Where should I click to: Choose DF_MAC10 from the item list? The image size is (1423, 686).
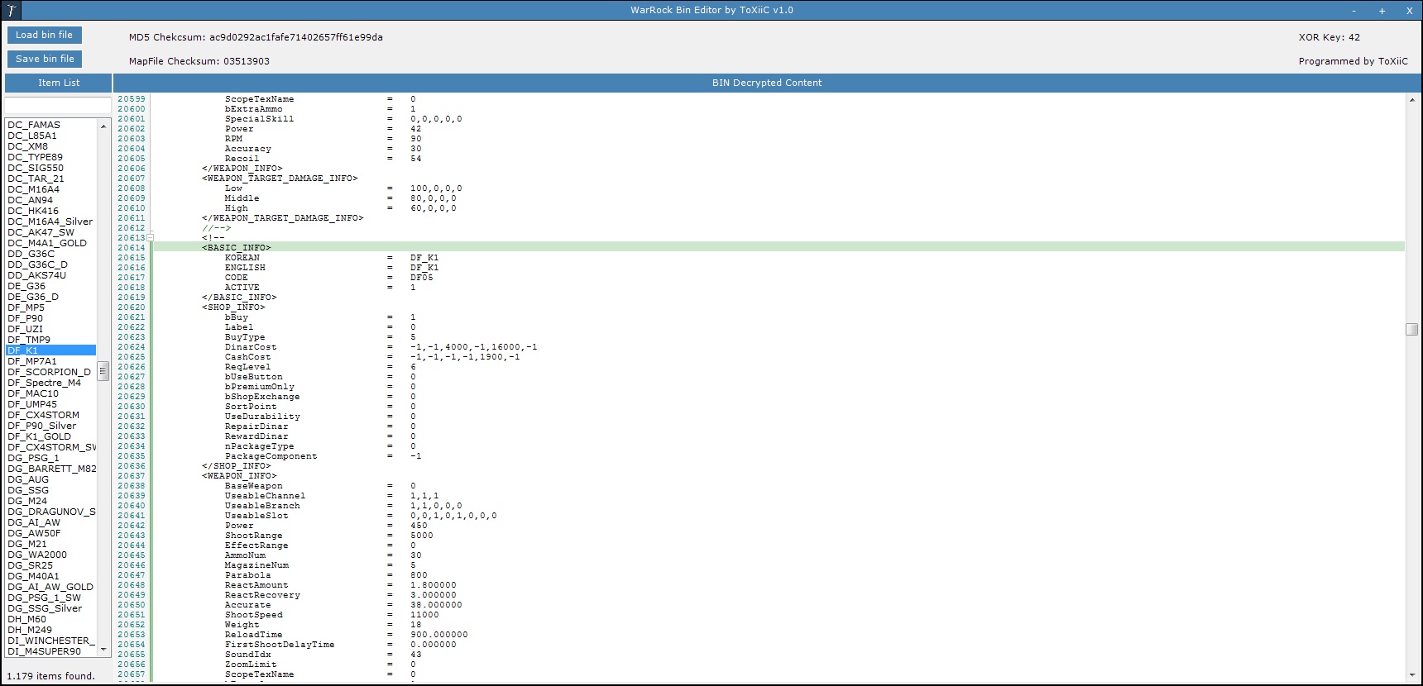33,393
